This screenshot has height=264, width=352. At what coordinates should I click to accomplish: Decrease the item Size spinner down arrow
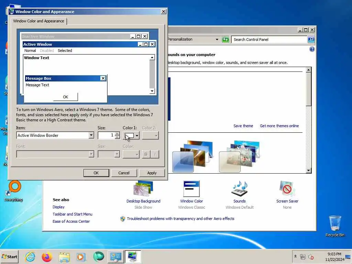117,137
